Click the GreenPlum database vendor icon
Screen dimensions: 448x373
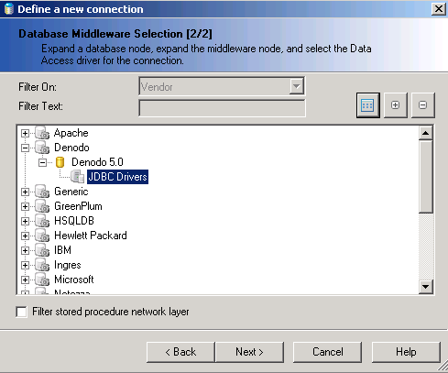[x=42, y=206]
